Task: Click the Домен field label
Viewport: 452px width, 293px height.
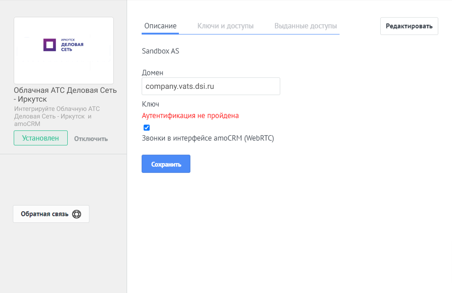Action: 152,72
